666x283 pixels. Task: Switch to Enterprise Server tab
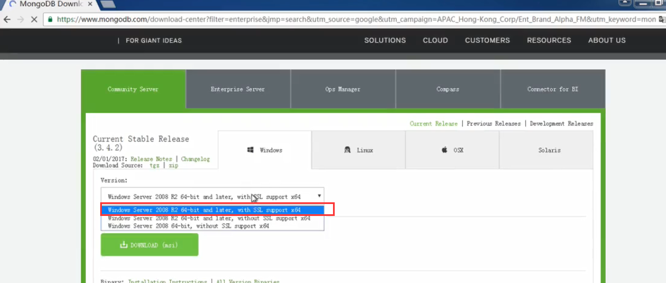(238, 89)
